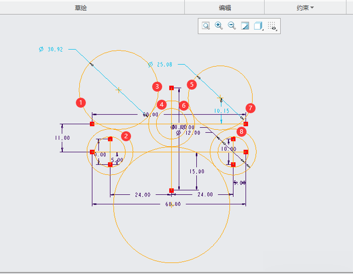Viewport: 353px width, 274px height.
Task: Click the Zoom In magnifier icon
Action: click(x=218, y=26)
